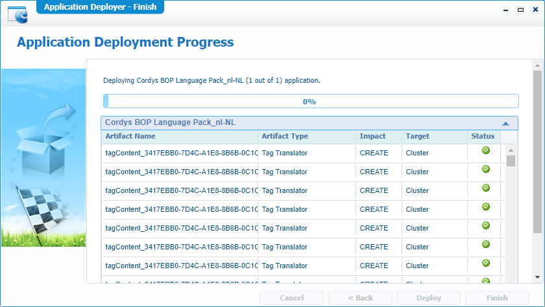Click the outer panel scrollbar up arrow
The image size is (545, 307).
[x=537, y=65]
